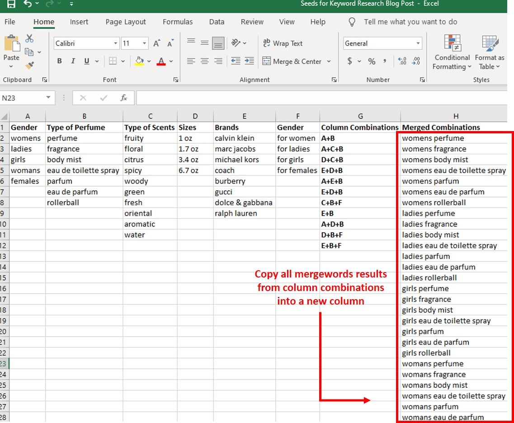
Task: Apply Percent Style format
Action: pos(372,61)
